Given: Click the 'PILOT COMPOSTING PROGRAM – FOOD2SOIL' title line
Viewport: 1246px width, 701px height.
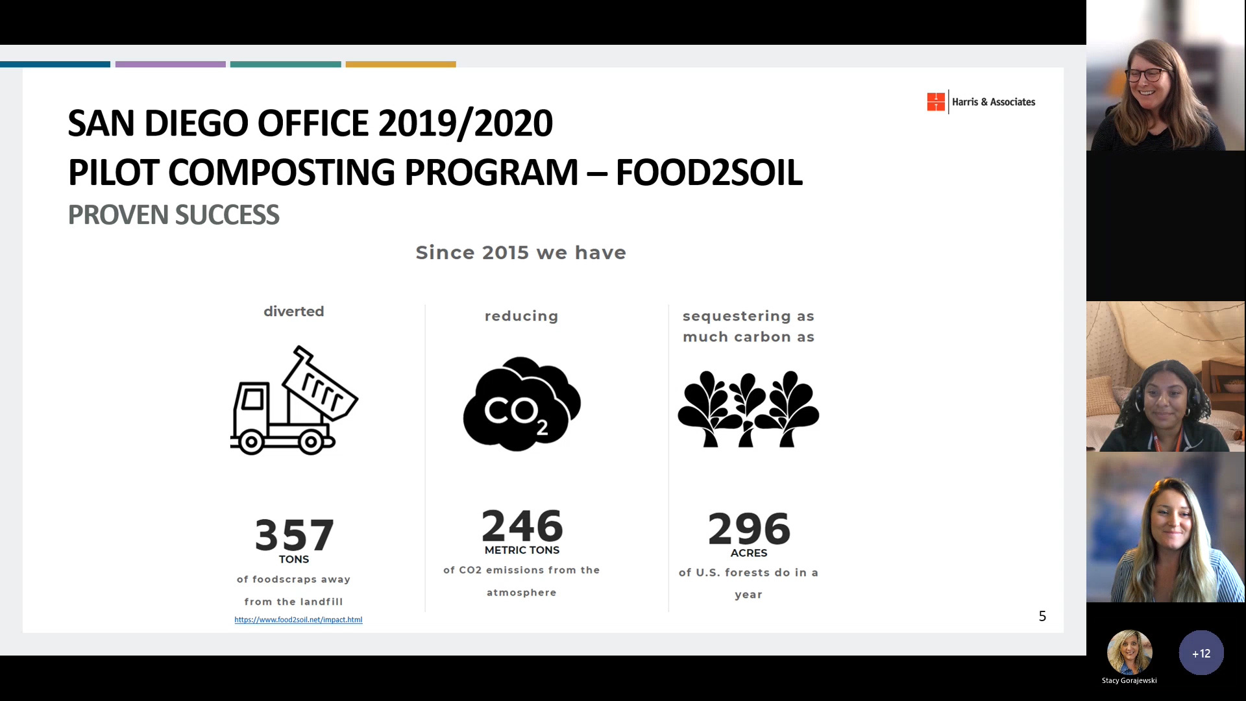Looking at the screenshot, I should pos(435,173).
